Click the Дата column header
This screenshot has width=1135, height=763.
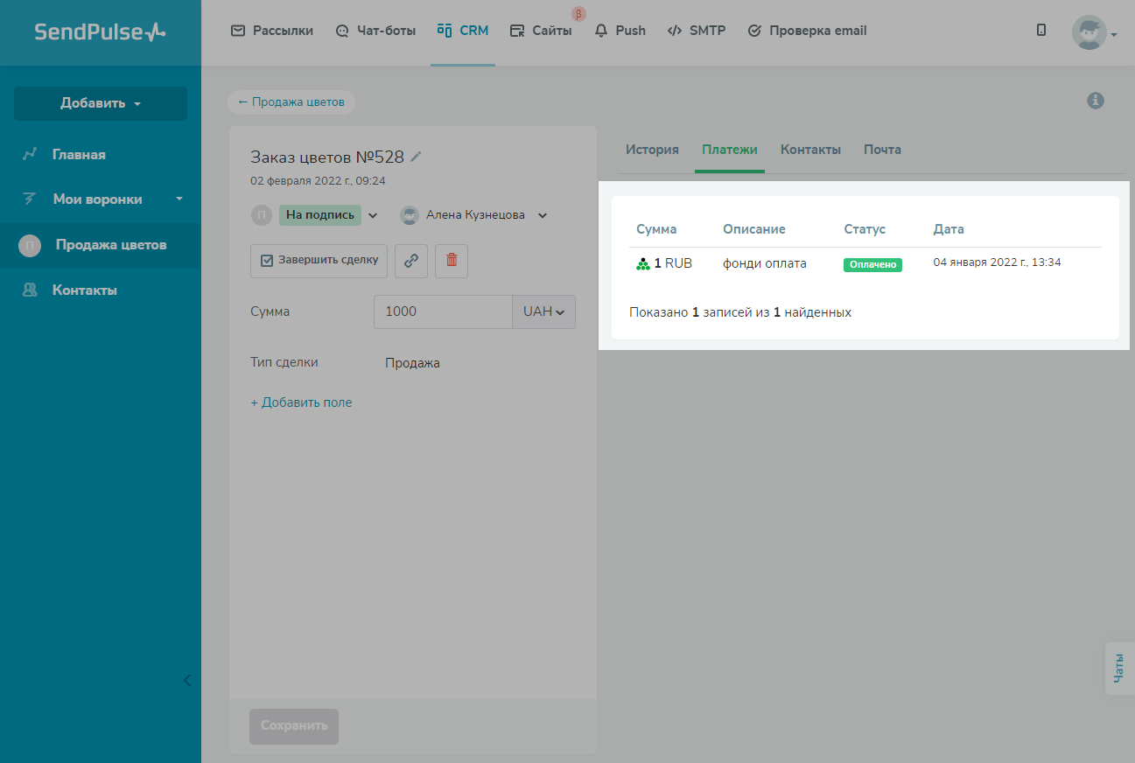pyautogui.click(x=949, y=229)
